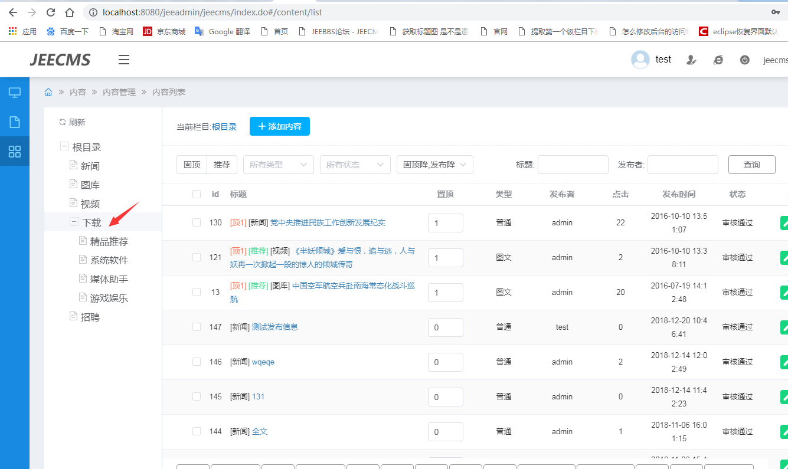Open the 所有类型 dropdown
Screen dimensions: 788x469
pyautogui.click(x=278, y=165)
